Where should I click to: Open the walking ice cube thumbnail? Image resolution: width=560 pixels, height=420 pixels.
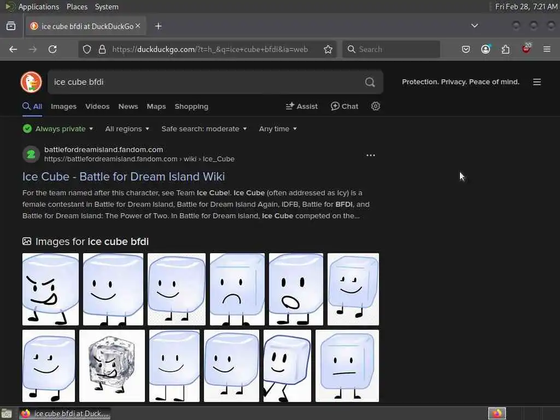287,366
